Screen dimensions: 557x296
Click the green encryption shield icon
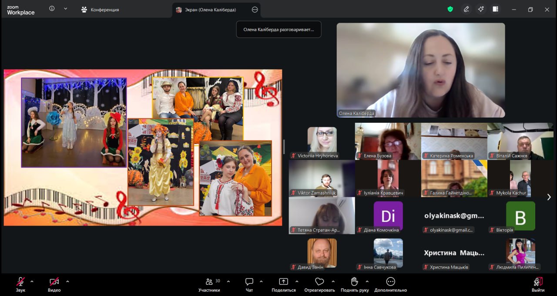pos(450,9)
